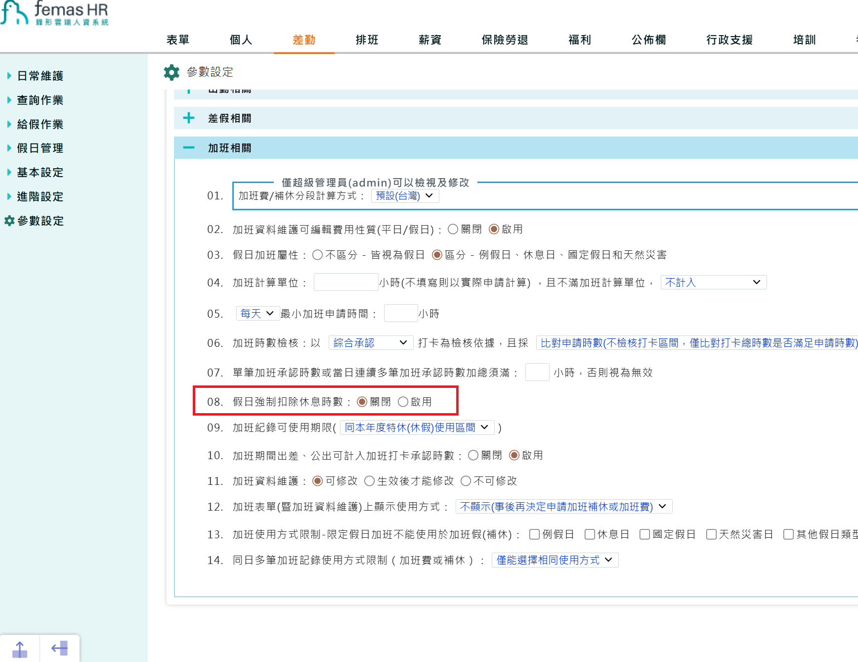This screenshot has width=858, height=662.
Task: Open the 培訓 menu
Action: pyautogui.click(x=805, y=40)
